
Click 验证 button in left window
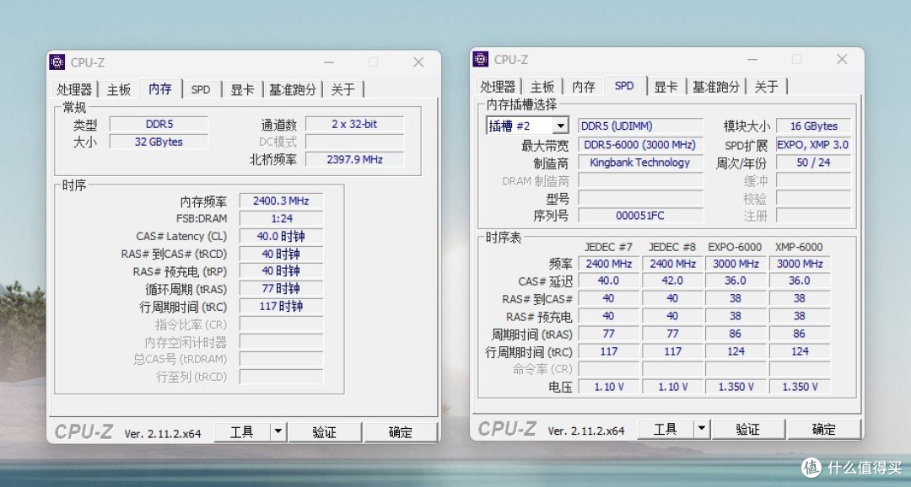(x=325, y=432)
